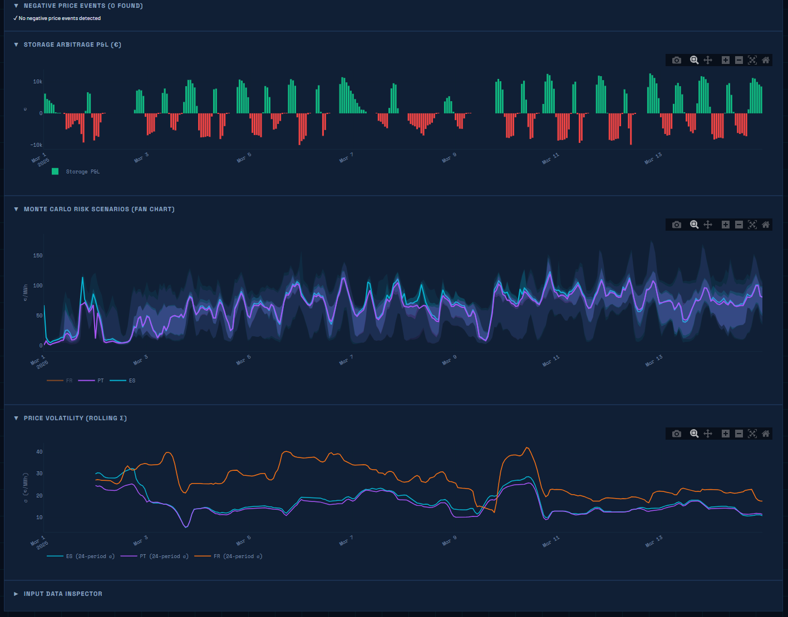Click the Mar 11 tick on Storage Arbitrage chart
This screenshot has height=617, width=788.
tap(551, 158)
